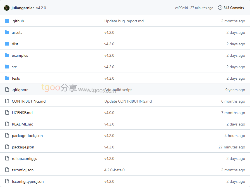Click the tsconfig.types.json file icon
250x187 pixels.
coord(7,181)
